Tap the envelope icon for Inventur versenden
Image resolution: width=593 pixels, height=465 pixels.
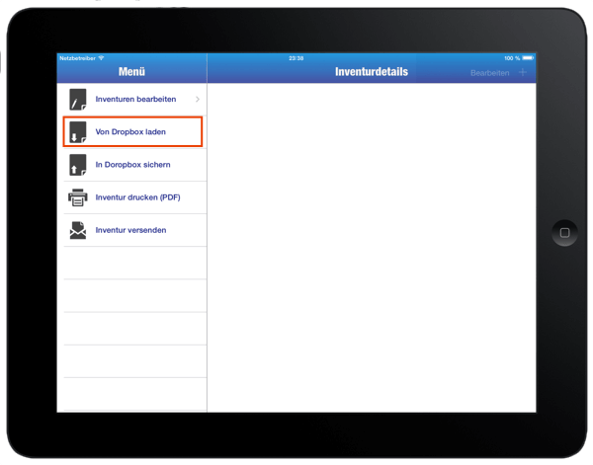point(78,230)
